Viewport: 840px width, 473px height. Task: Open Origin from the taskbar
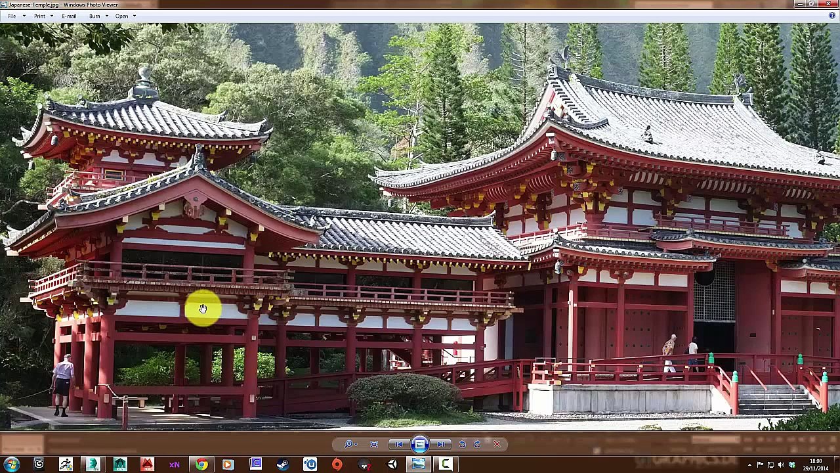[x=337, y=465]
